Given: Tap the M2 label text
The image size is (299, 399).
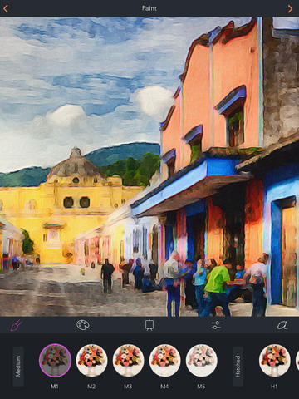Looking at the screenshot, I should 91,387.
